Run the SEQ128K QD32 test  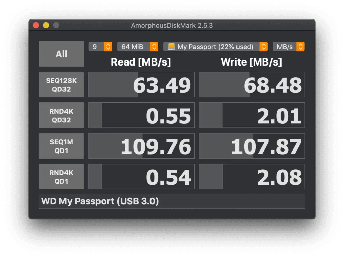(61, 85)
